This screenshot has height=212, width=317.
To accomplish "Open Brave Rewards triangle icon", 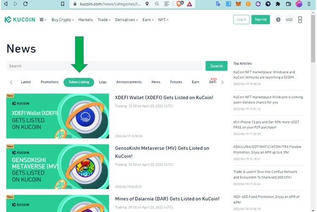I will click(x=189, y=4).
